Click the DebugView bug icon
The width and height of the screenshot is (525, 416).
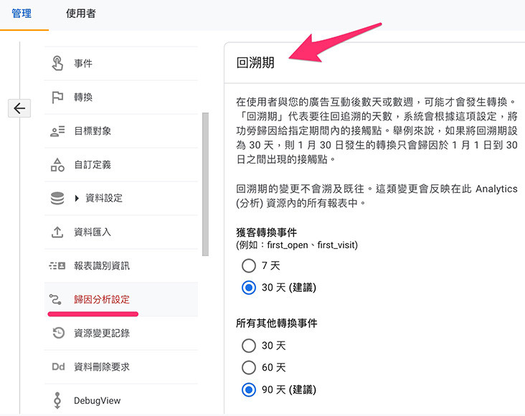(57, 400)
